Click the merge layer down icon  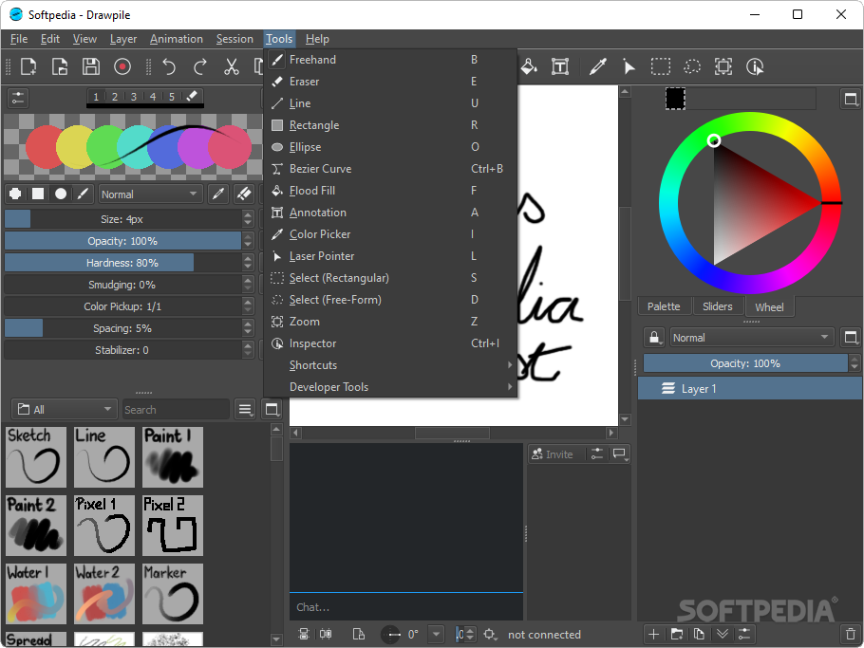723,634
